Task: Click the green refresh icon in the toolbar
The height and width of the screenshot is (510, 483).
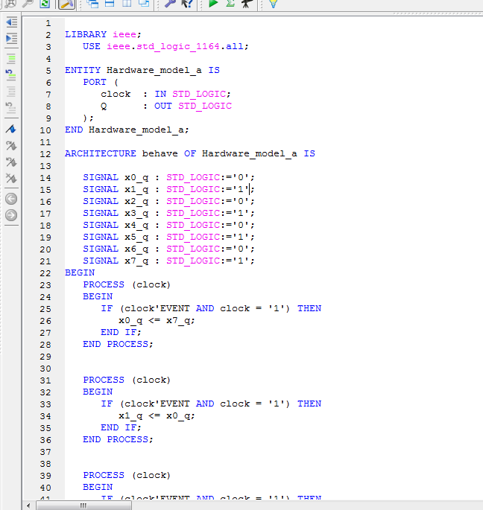Action: pyautogui.click(x=45, y=4)
